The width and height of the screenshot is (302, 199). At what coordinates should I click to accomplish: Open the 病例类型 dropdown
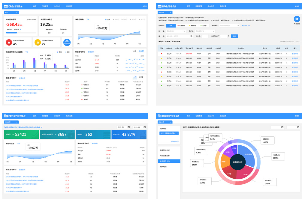tap(229, 25)
